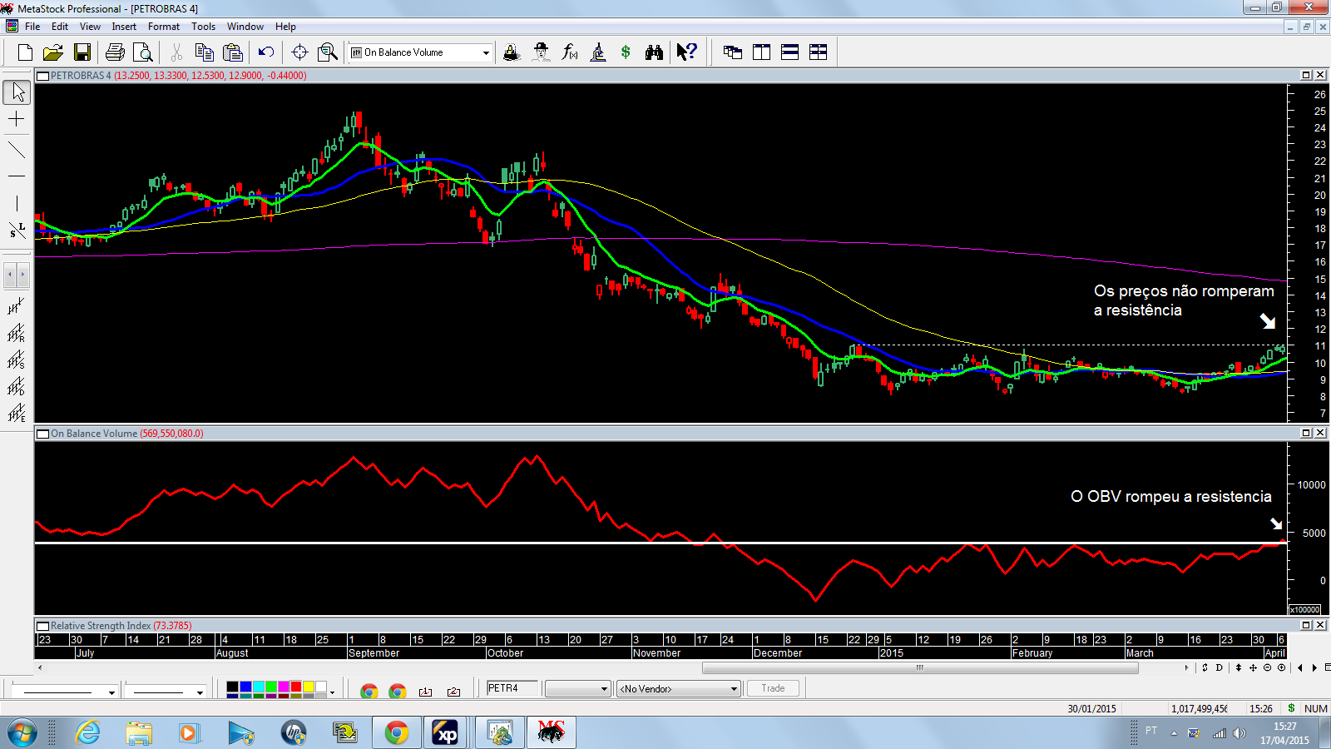Click the green dollar sign toolbar icon
Viewport: 1331px width, 749px height.
[x=626, y=52]
